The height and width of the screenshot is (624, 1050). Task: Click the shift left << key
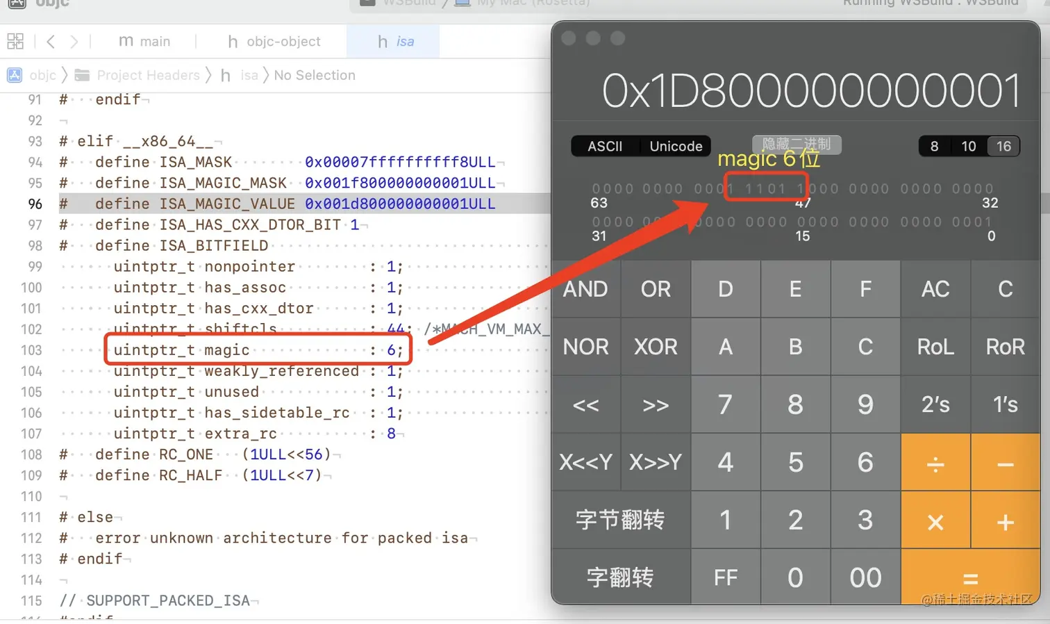click(585, 404)
